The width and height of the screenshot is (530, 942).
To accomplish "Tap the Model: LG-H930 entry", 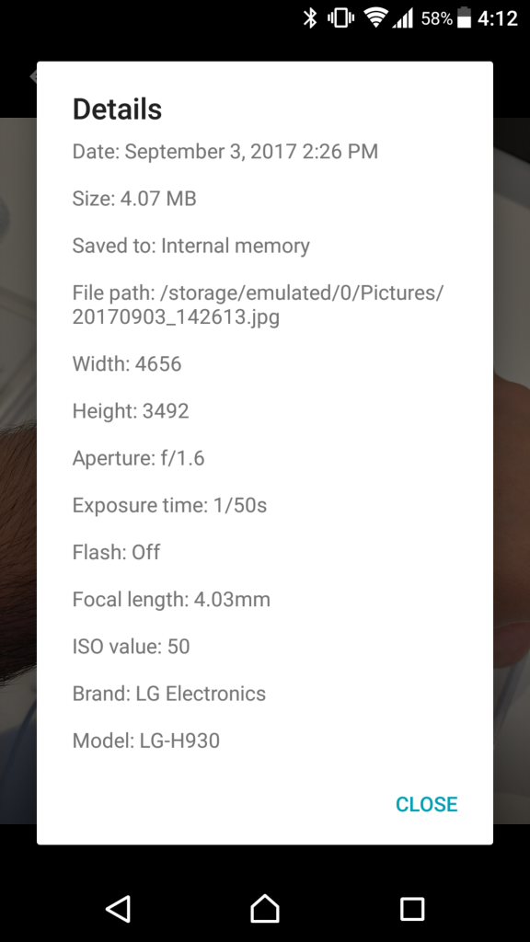I will tap(146, 741).
